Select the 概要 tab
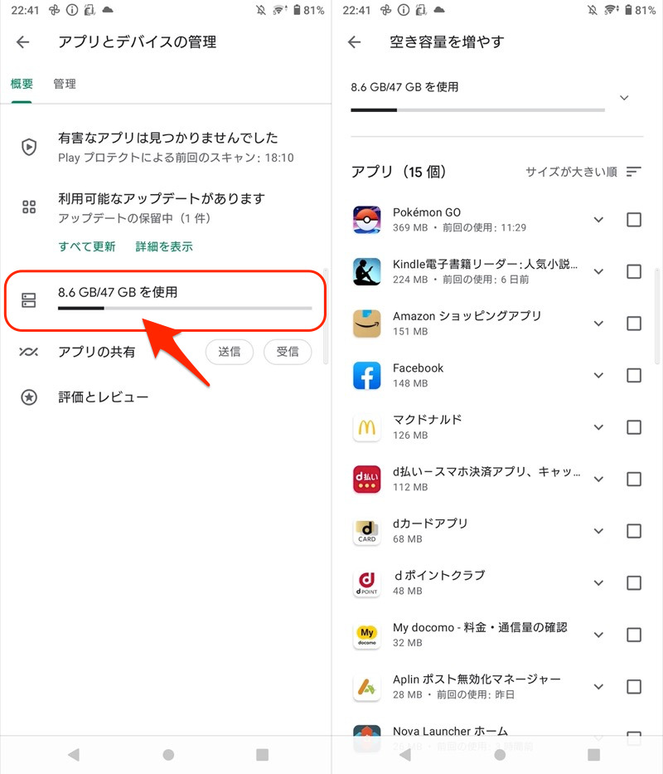The width and height of the screenshot is (663, 774). click(22, 84)
